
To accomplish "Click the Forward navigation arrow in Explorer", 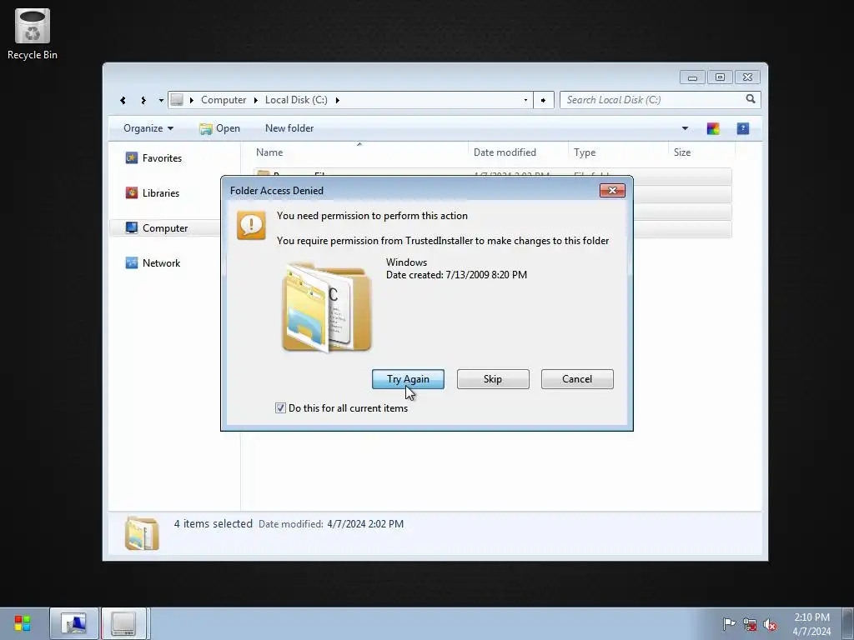I will pyautogui.click(x=143, y=100).
